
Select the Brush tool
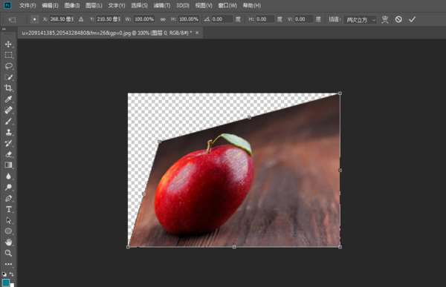pyautogui.click(x=8, y=121)
